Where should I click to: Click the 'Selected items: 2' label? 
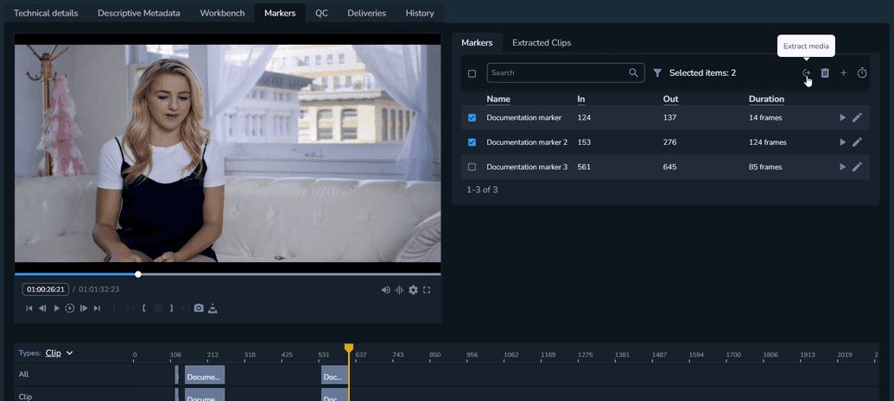(702, 73)
